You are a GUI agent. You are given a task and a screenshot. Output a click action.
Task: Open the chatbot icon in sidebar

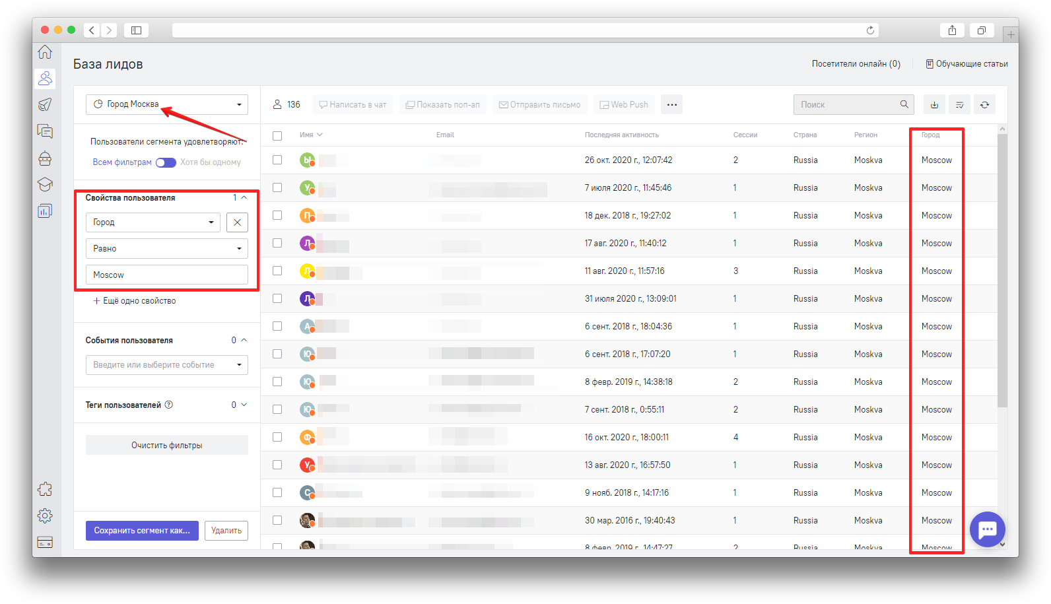45,158
